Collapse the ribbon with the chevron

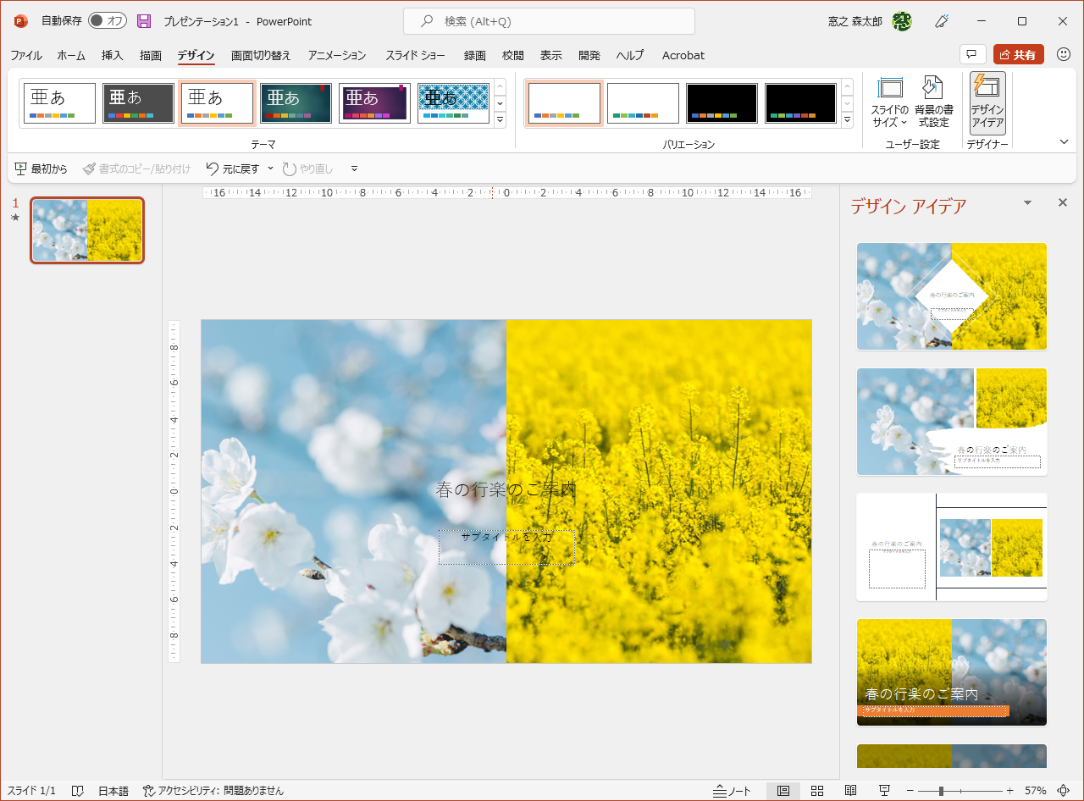[x=1065, y=142]
